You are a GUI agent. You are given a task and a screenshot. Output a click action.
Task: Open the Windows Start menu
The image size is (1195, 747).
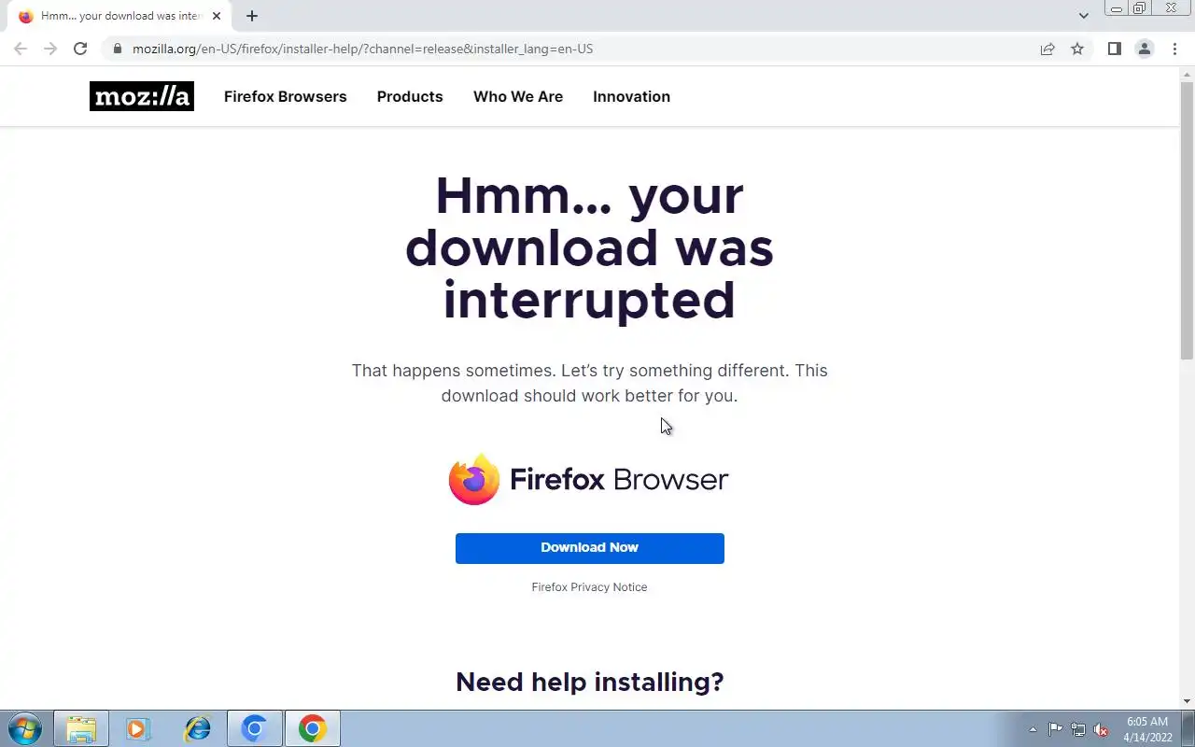tap(25, 728)
